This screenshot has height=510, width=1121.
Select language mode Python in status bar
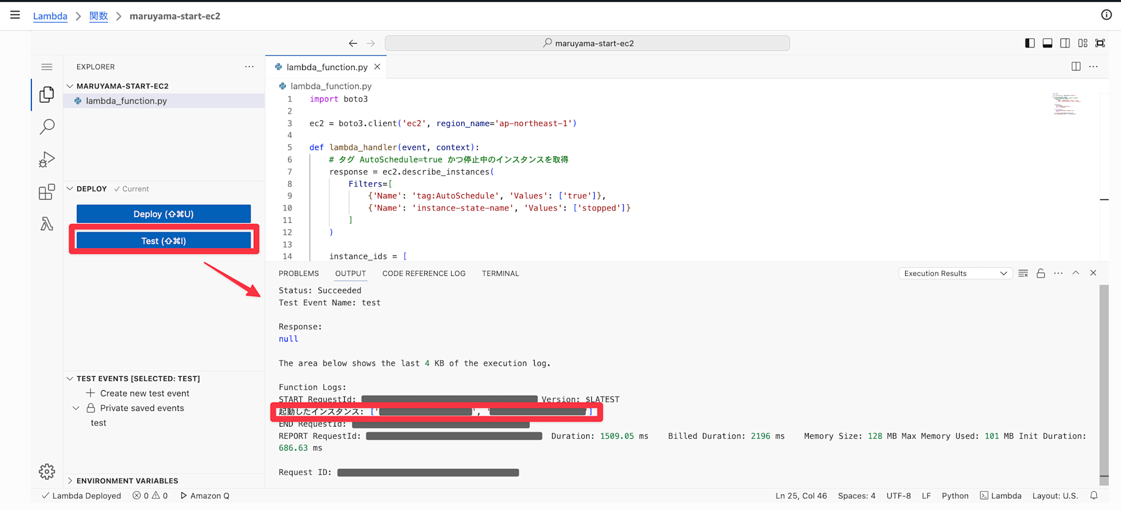point(955,495)
